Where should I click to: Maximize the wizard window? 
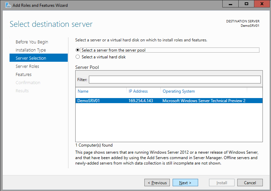click(246, 4)
